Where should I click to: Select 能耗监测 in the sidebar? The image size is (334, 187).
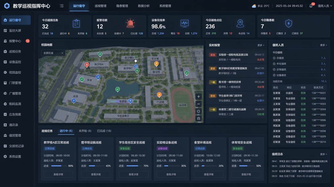pos(16,104)
